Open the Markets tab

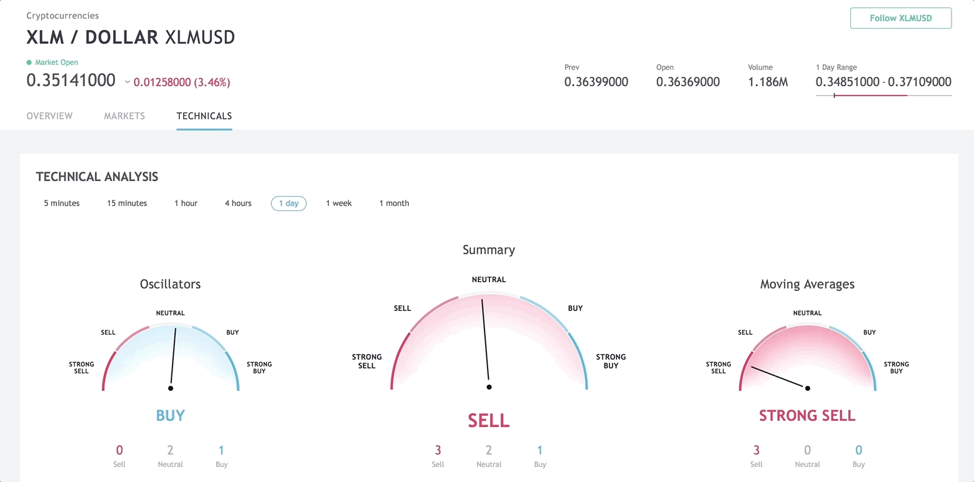124,116
